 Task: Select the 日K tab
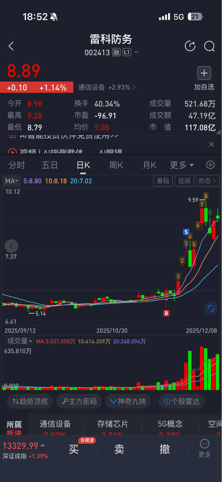click(x=83, y=165)
